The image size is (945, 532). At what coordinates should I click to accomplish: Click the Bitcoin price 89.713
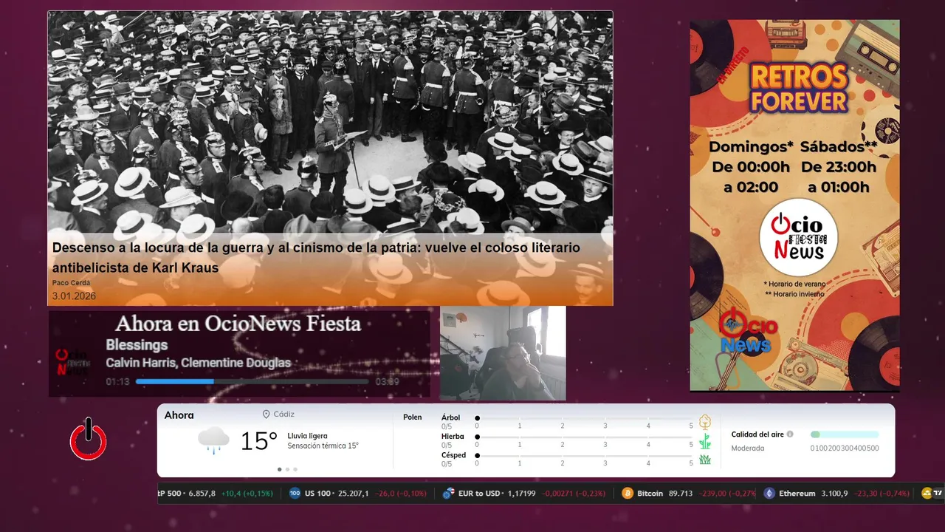click(x=680, y=494)
